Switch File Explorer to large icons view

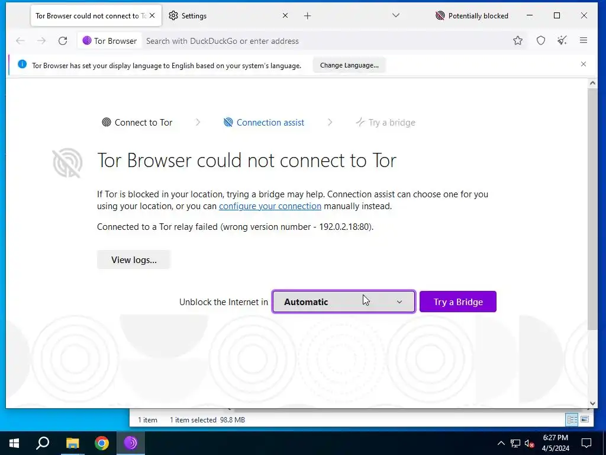point(585,419)
